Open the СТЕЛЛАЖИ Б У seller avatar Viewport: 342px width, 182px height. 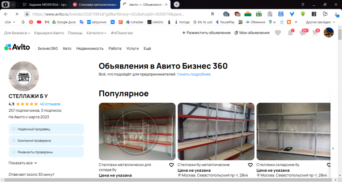(x=24, y=76)
